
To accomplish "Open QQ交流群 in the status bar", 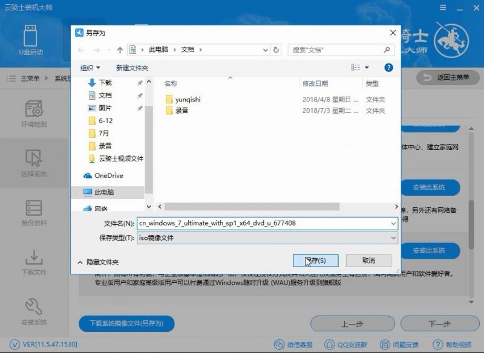I will click(345, 345).
